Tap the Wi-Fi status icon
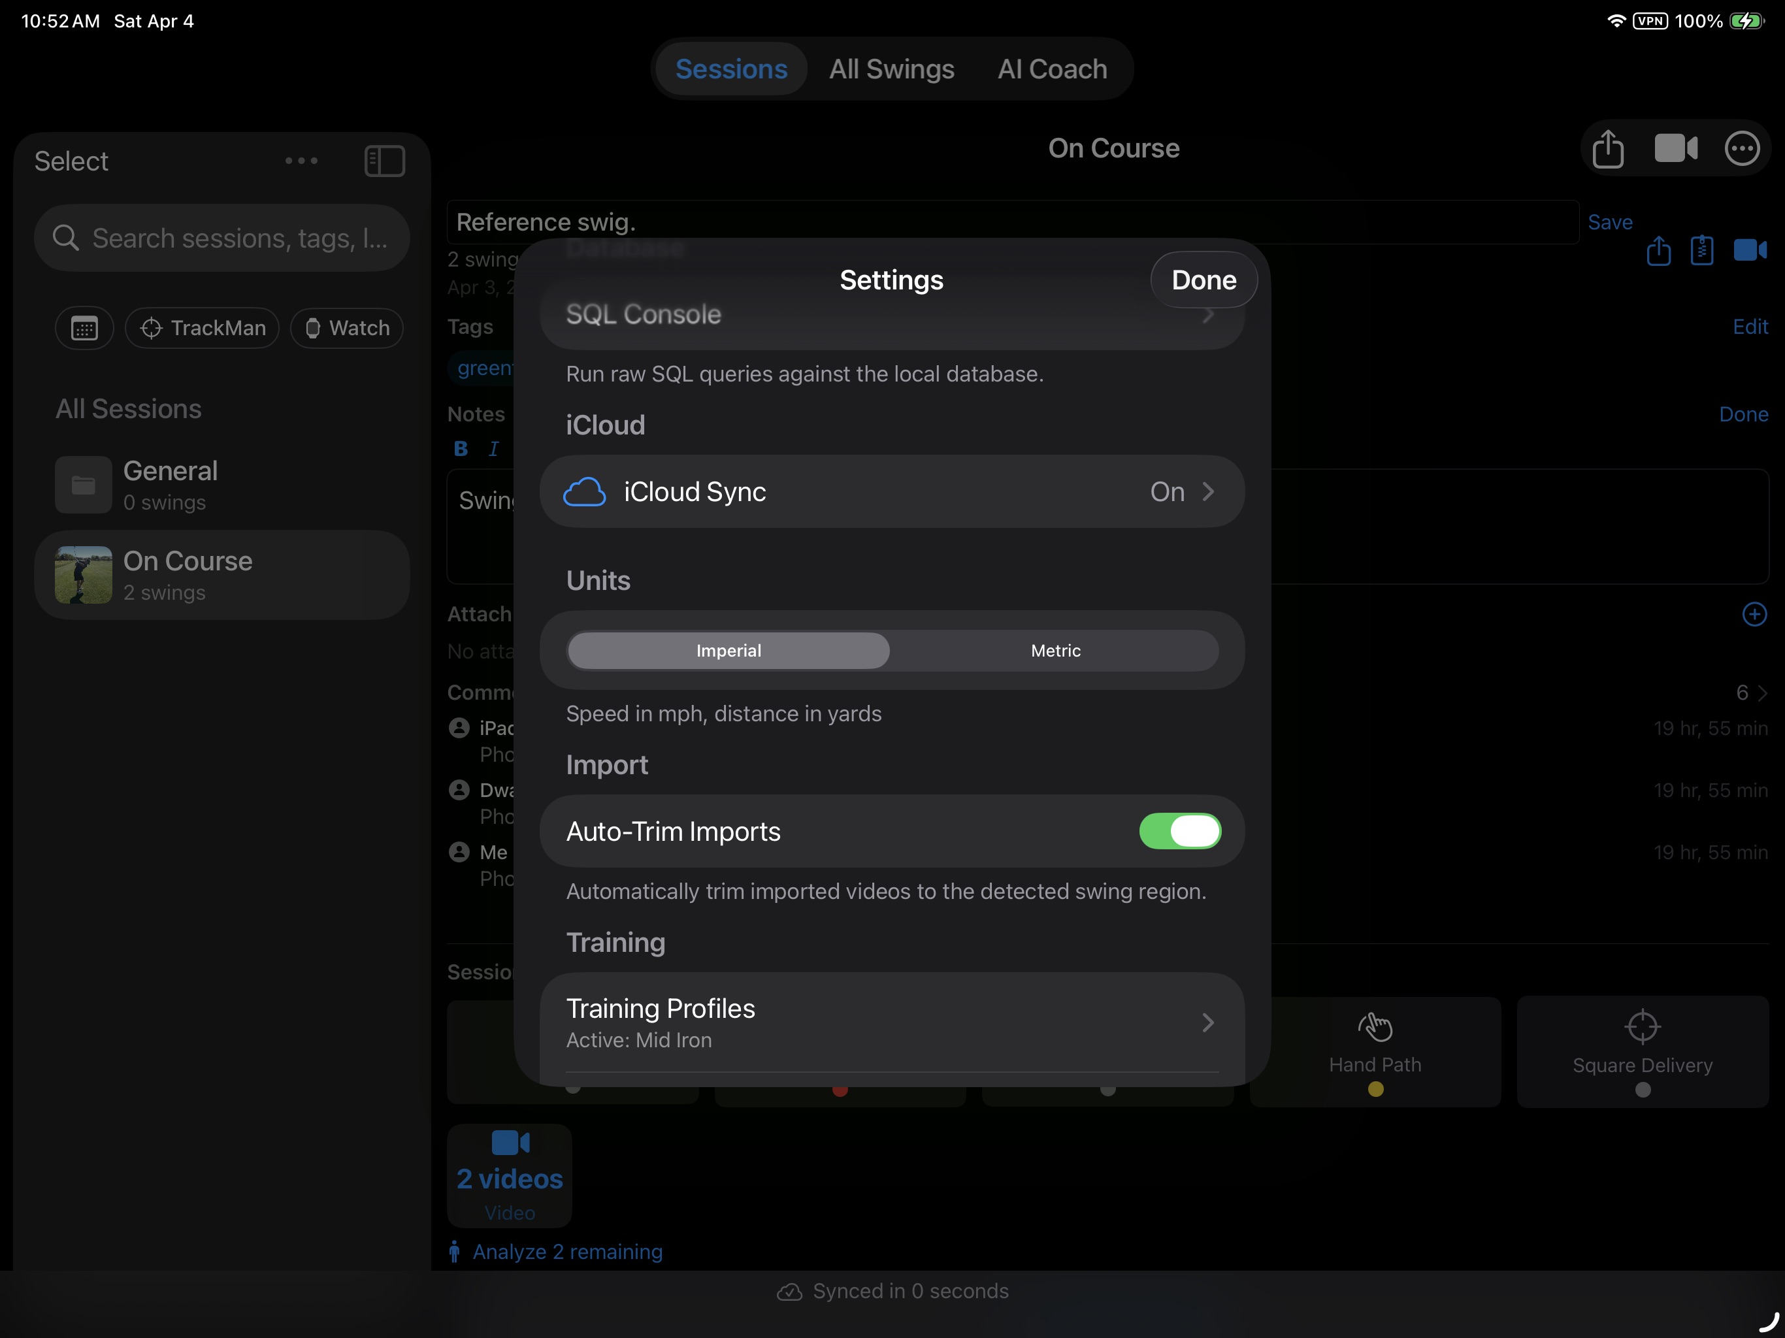 coord(1616,21)
